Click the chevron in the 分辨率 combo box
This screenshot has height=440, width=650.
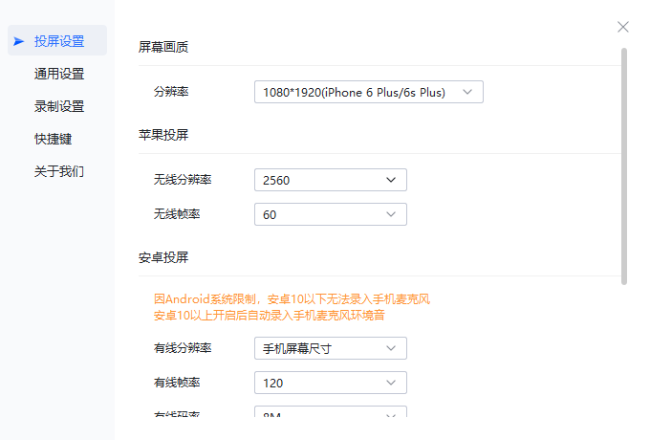pyautogui.click(x=467, y=92)
